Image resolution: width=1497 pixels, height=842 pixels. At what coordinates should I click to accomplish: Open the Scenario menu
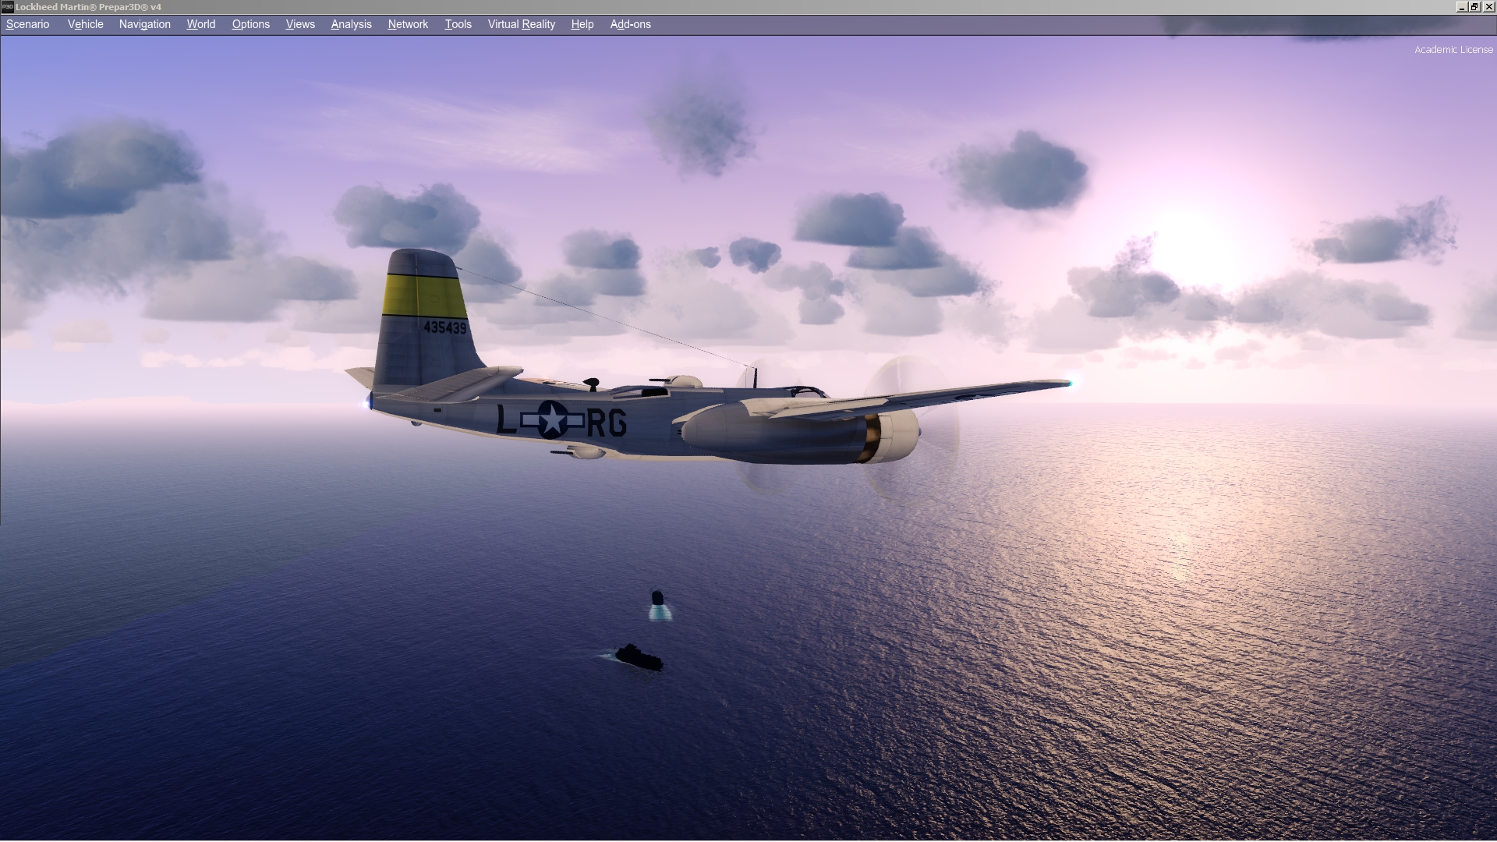coord(28,24)
